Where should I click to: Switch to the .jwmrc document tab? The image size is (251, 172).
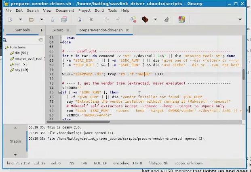point(57,30)
